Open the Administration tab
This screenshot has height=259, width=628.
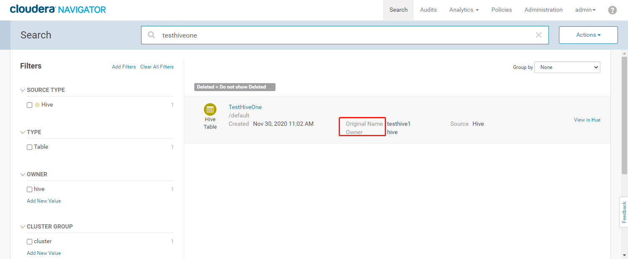point(543,10)
